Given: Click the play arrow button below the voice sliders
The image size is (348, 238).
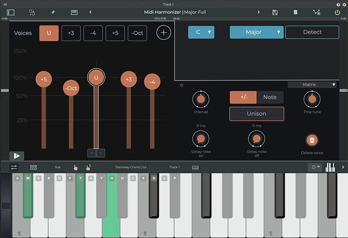Looking at the screenshot, I should [x=17, y=156].
